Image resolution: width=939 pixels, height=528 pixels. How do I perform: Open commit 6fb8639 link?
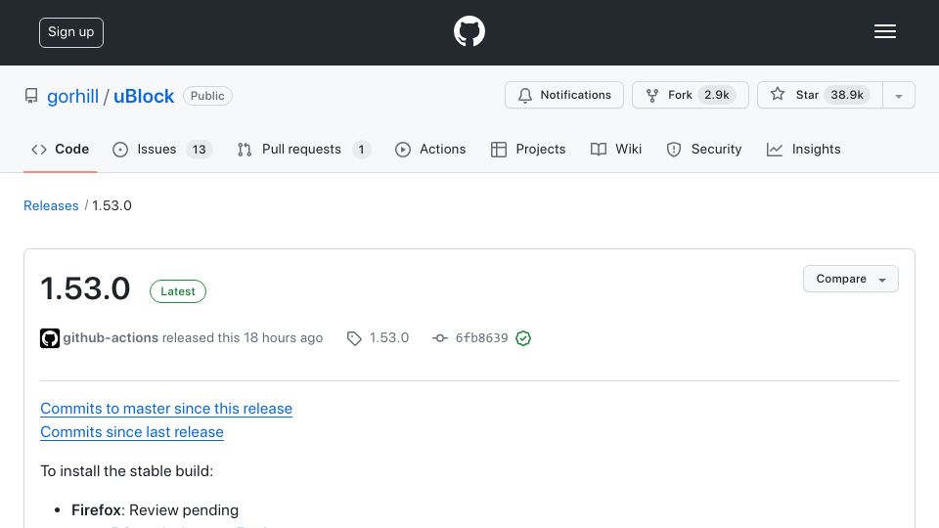(x=481, y=338)
